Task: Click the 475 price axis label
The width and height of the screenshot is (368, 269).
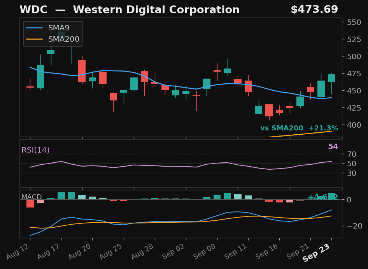Action: (354, 74)
